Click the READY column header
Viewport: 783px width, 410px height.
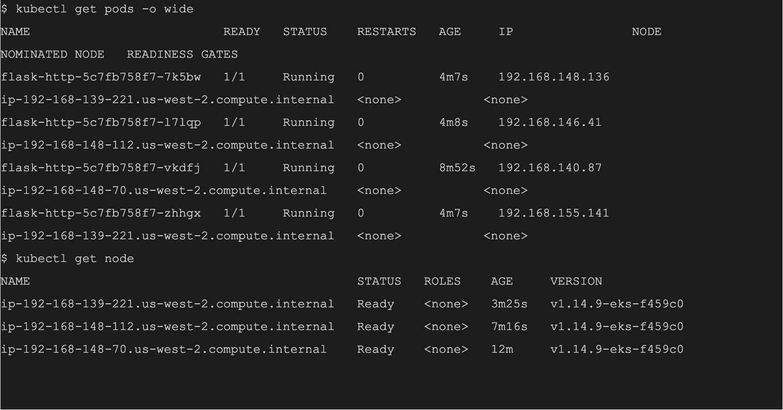pos(241,32)
